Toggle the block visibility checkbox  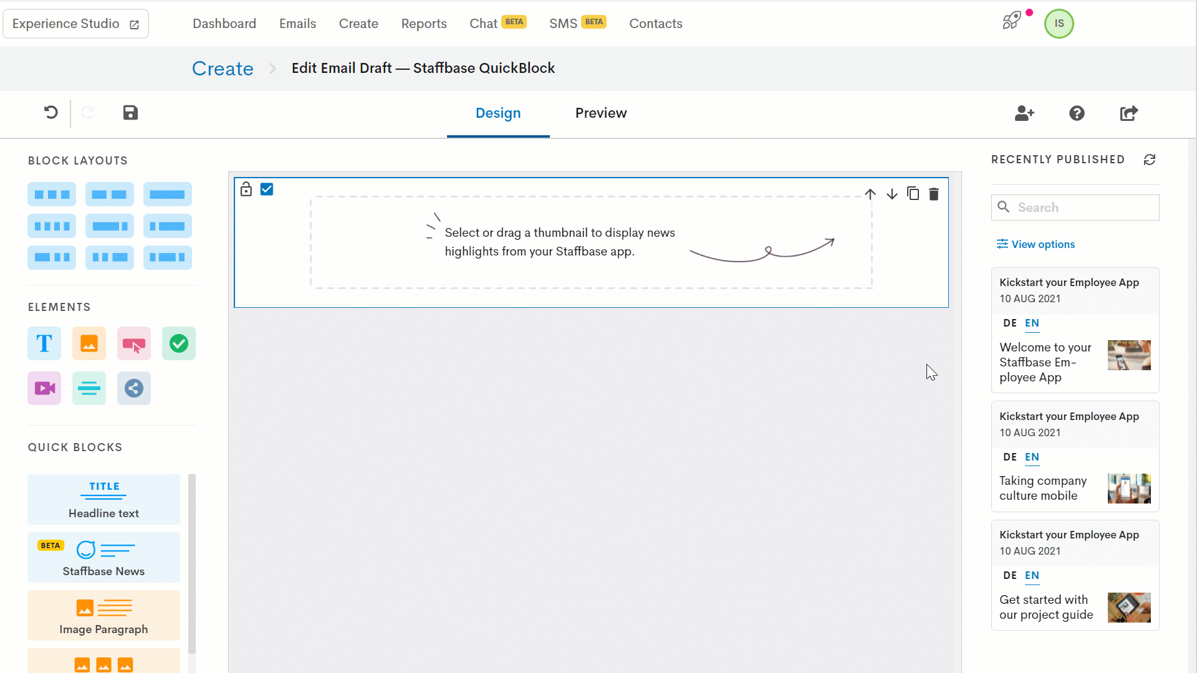click(x=266, y=189)
